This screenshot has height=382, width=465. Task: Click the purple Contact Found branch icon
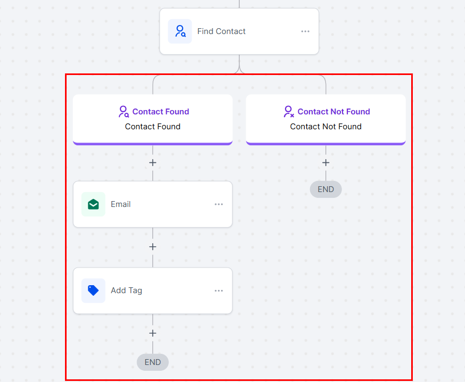point(124,112)
